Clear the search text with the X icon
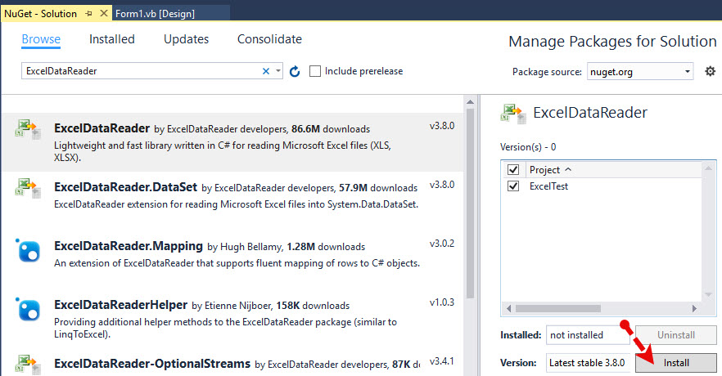The height and width of the screenshot is (376, 722). coord(266,72)
